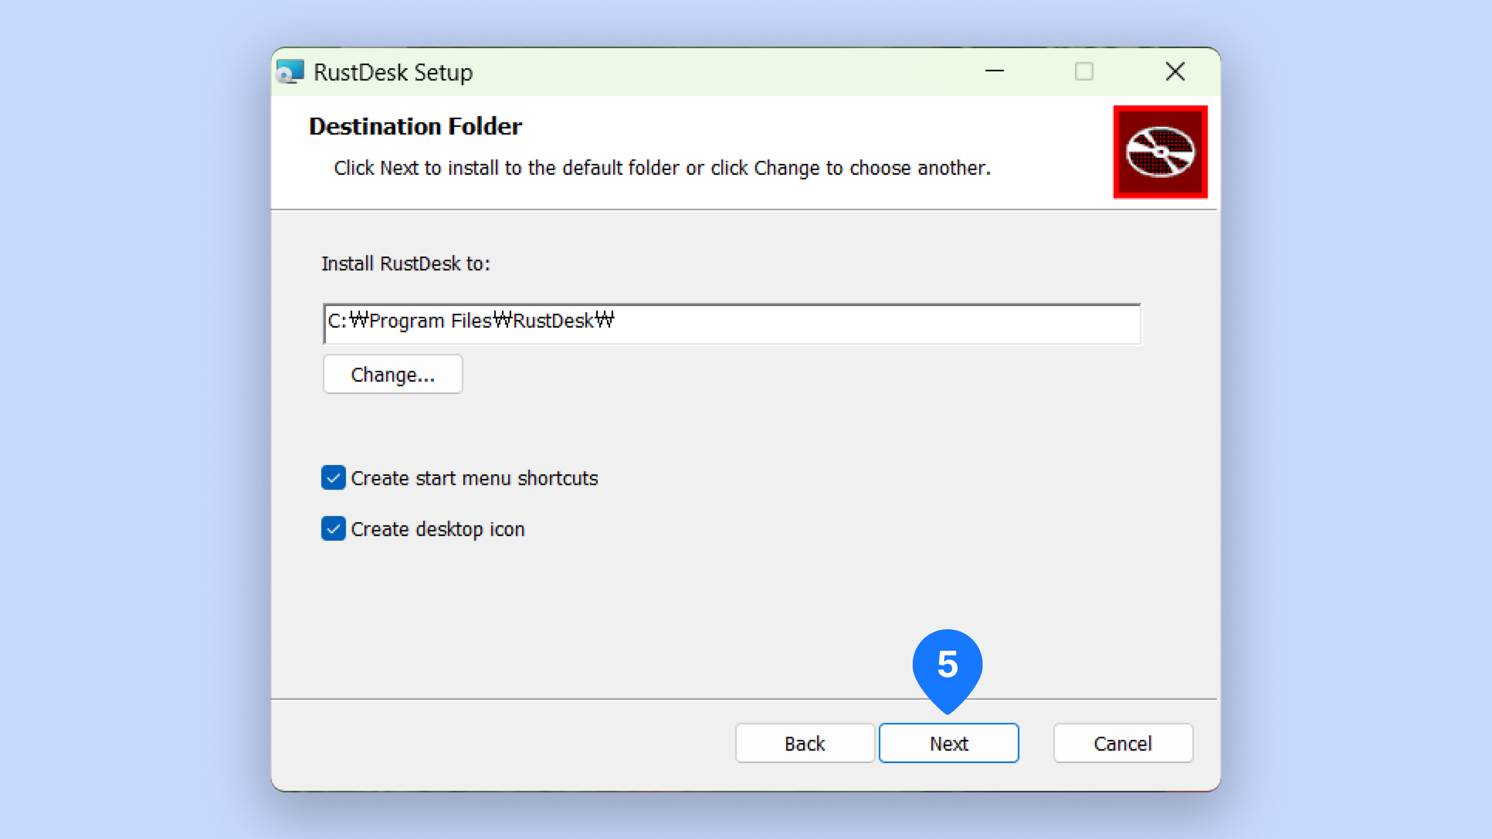This screenshot has width=1492, height=839.
Task: Click the blue number 5 step marker
Action: [947, 665]
